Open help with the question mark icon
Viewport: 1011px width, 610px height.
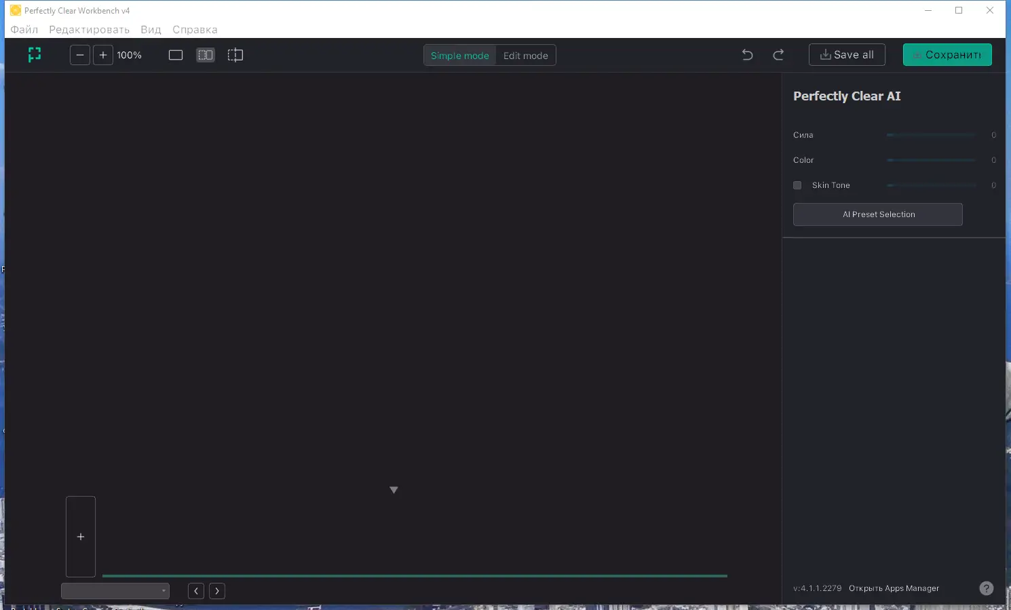click(987, 588)
